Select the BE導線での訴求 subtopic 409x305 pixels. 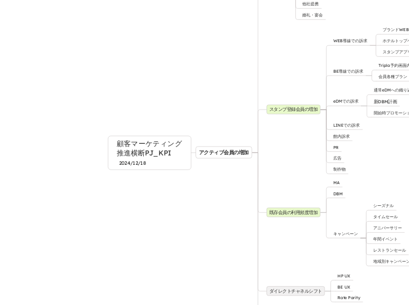pos(348,71)
